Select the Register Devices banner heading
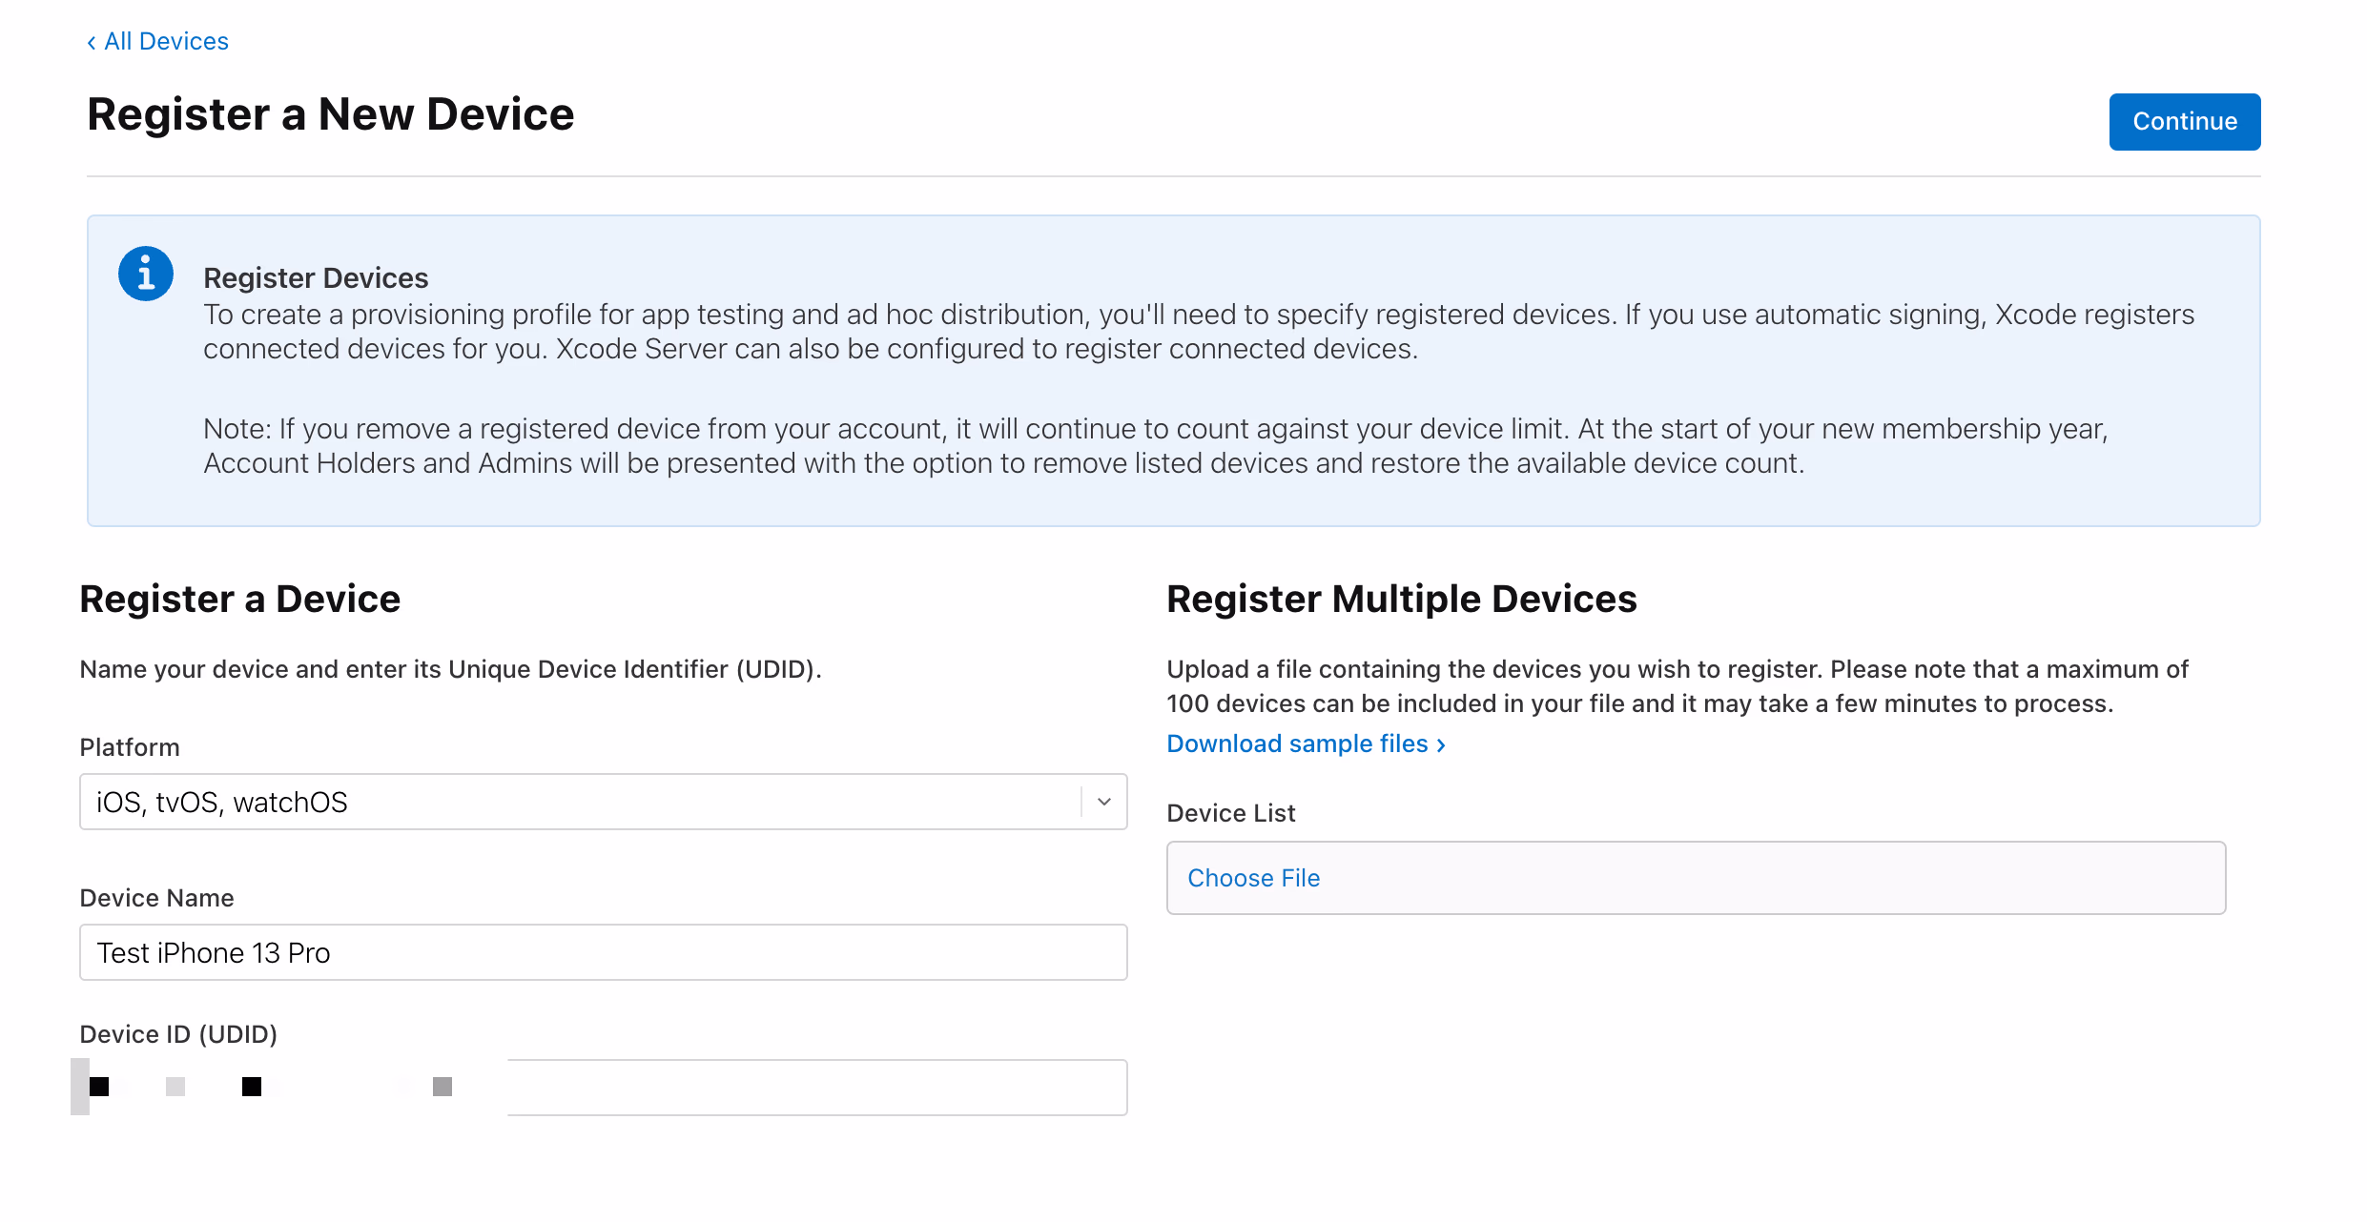 (x=316, y=277)
